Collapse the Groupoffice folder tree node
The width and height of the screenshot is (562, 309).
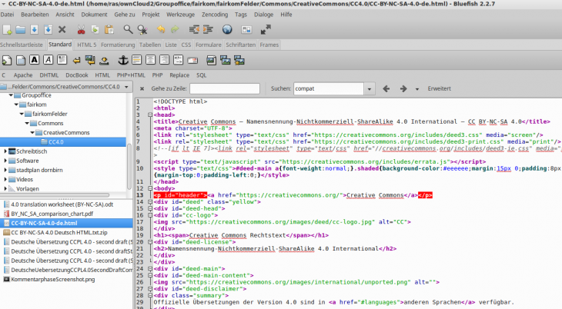[x=12, y=96]
